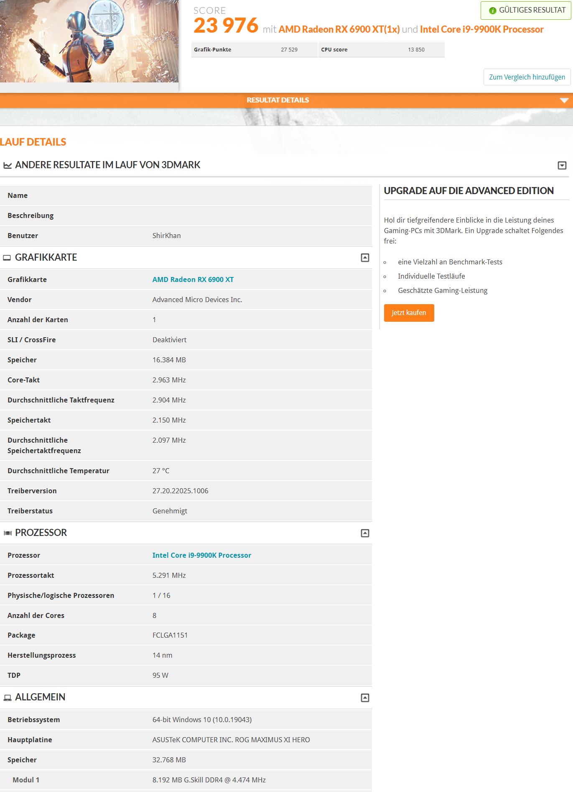Click Vendor value Advanced Micro Devices Inc.
This screenshot has width=573, height=792.
pos(197,300)
